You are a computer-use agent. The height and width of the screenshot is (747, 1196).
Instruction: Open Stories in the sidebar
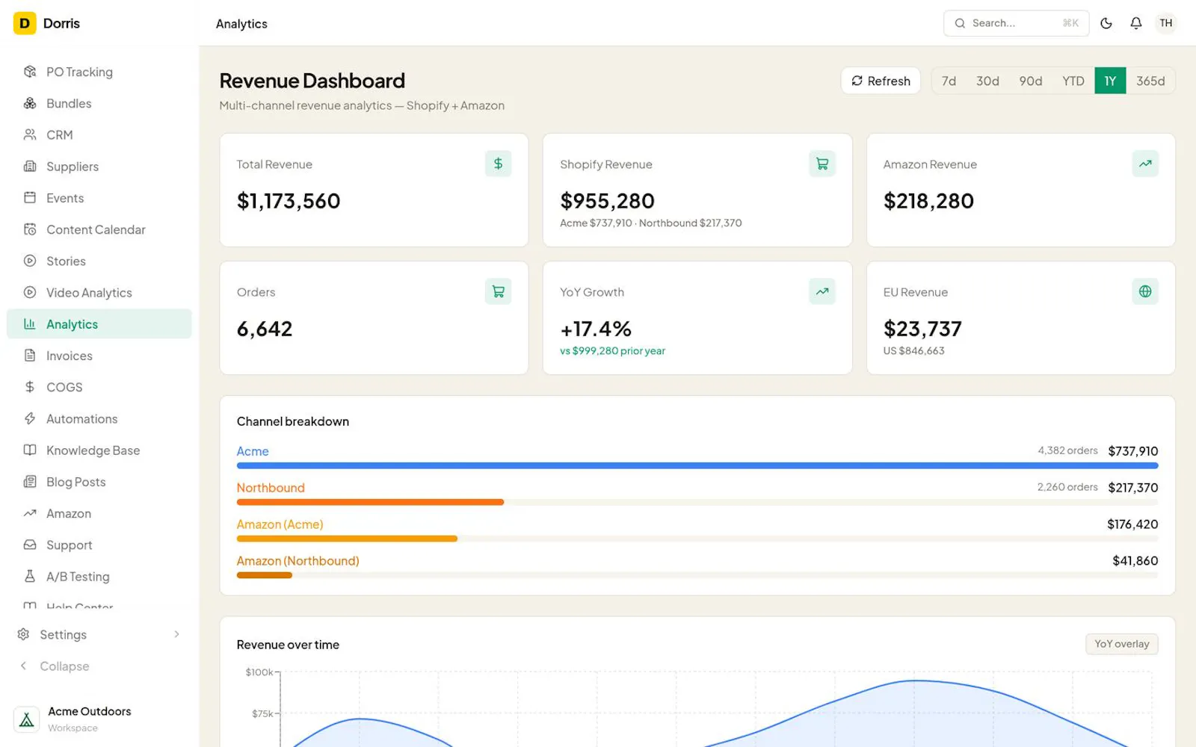(99, 261)
